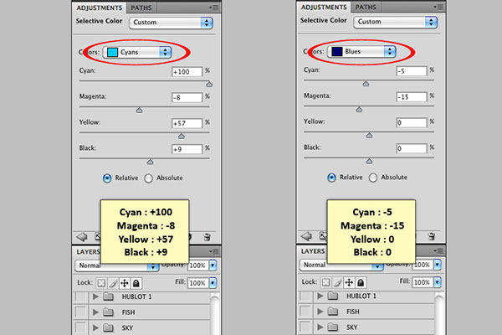Open Opacity dropdown arrow in Cyans panel layers
This screenshot has height=335, width=502.
click(213, 265)
